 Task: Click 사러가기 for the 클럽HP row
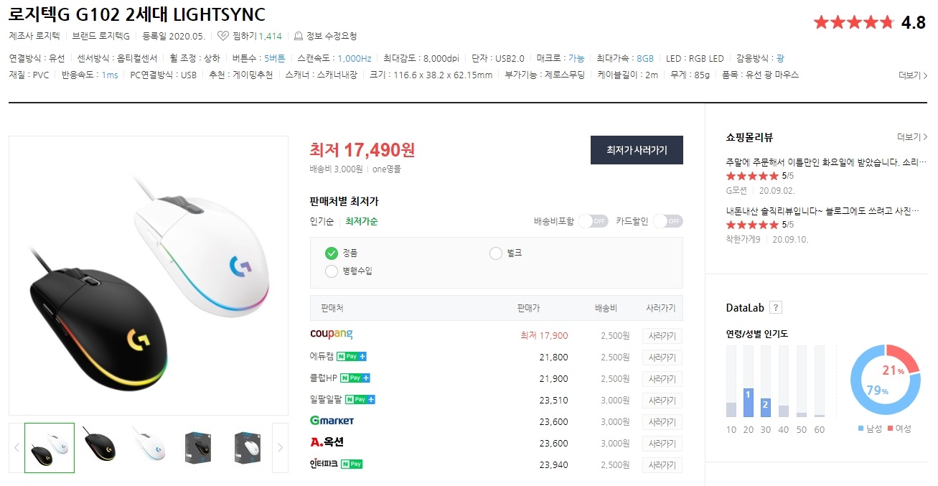pos(662,379)
